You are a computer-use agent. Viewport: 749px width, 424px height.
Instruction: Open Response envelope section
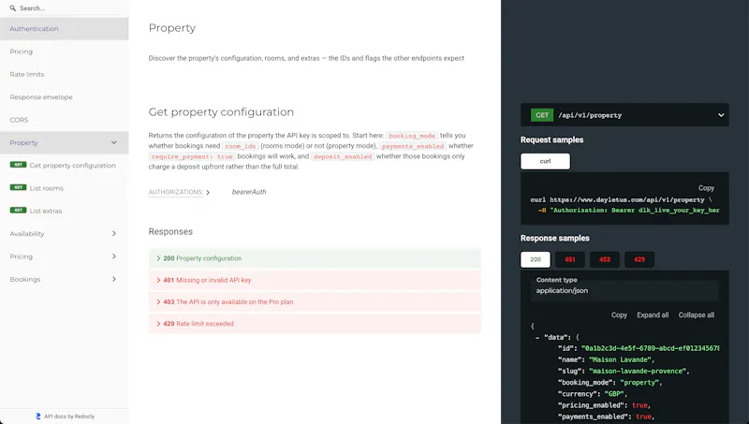point(64,97)
